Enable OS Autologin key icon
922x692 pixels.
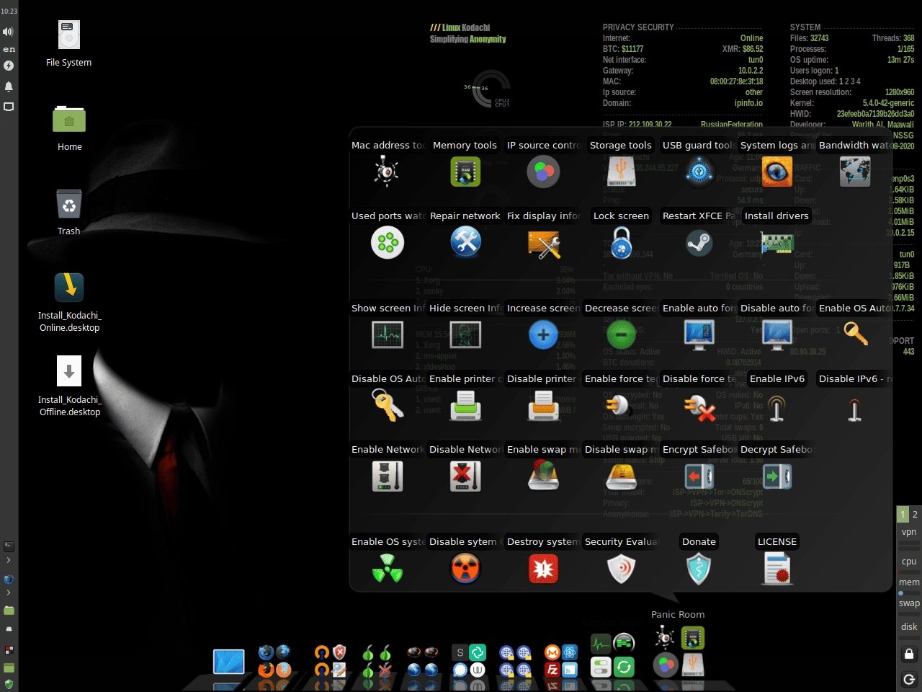tap(855, 334)
